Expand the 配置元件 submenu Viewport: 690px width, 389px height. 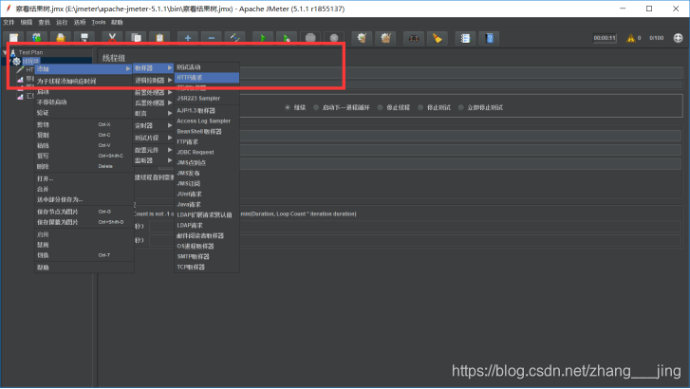153,150
